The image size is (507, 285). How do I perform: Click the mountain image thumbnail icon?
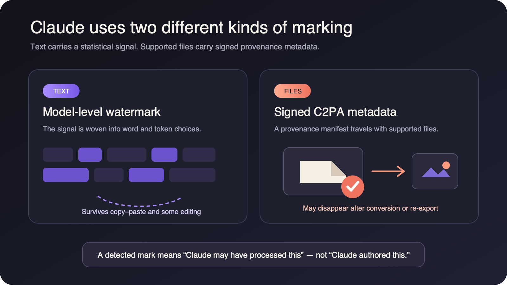[x=435, y=171]
